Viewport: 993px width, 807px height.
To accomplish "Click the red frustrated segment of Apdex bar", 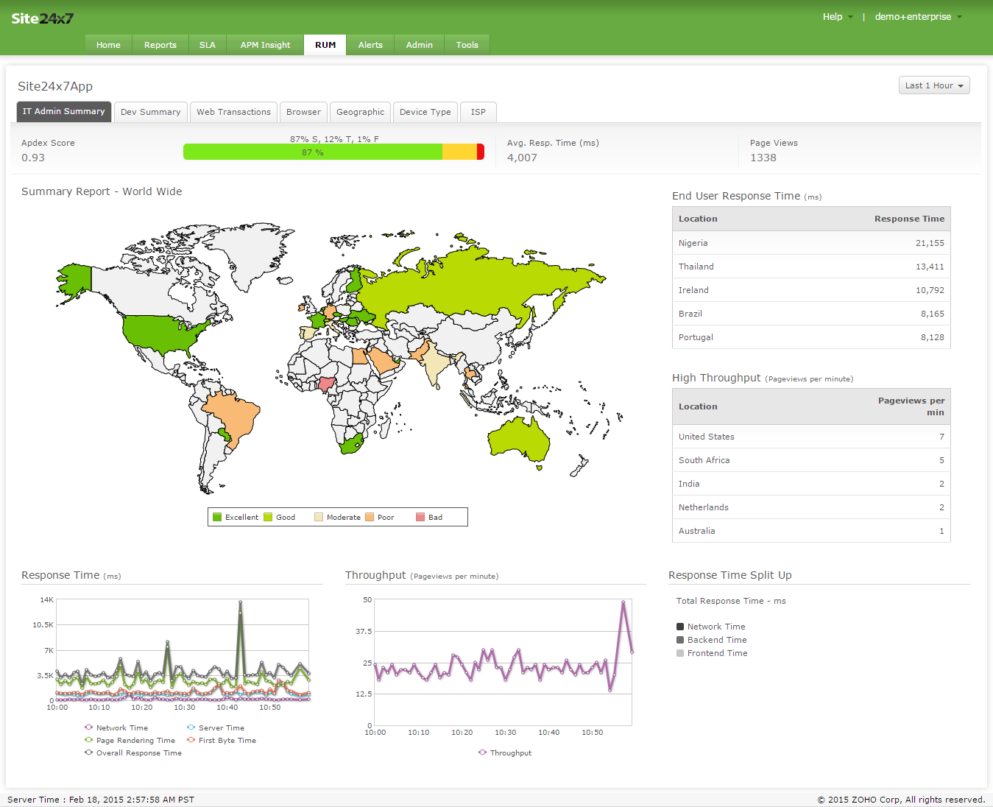I will click(481, 152).
